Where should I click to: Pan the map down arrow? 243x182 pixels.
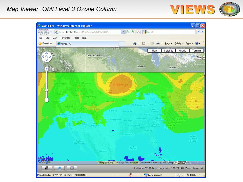(x=47, y=60)
